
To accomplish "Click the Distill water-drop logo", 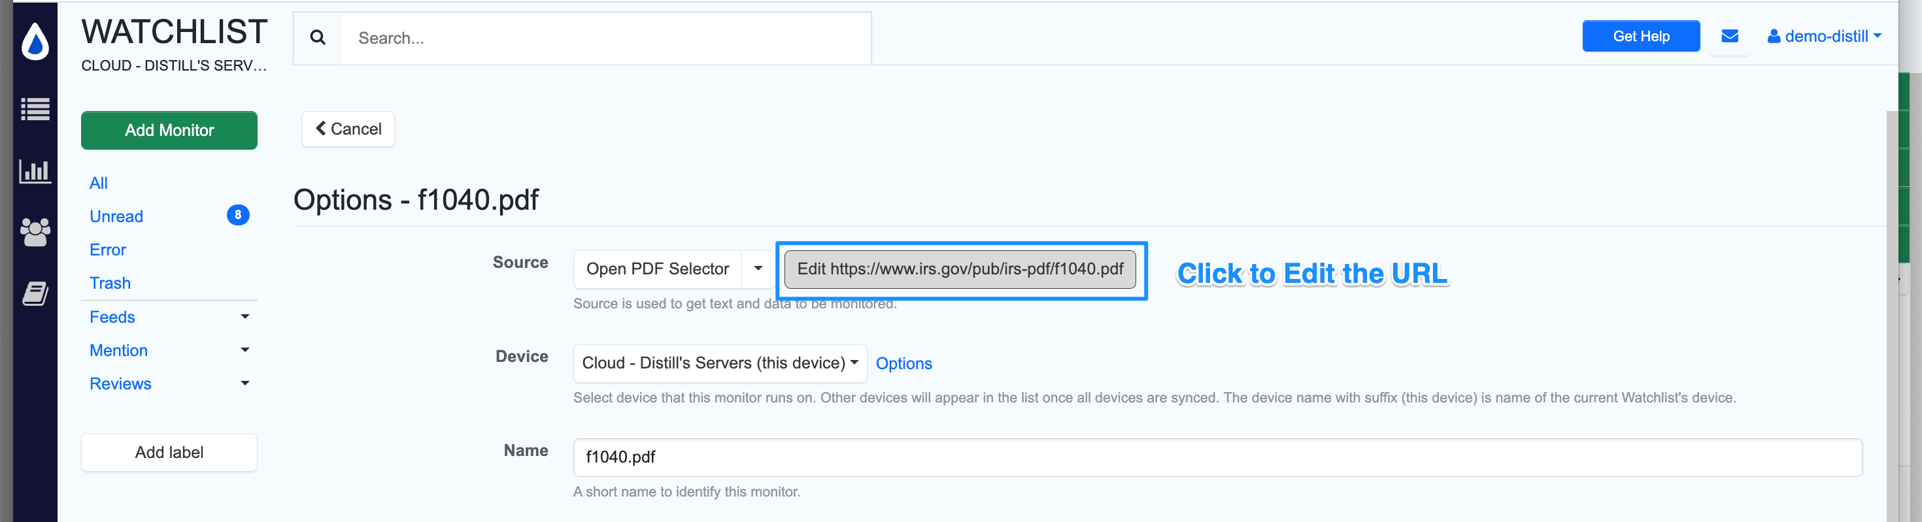I will coord(35,41).
